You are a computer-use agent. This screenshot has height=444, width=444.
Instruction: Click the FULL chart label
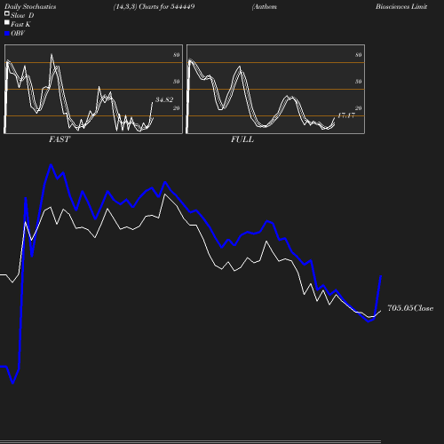tap(242, 139)
